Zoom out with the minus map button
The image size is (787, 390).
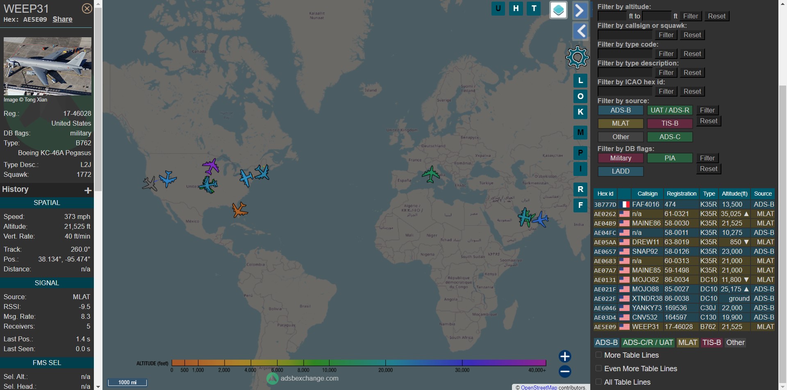tap(565, 371)
